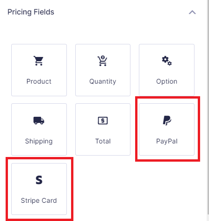The height and width of the screenshot is (221, 209).
Task: Click the PayPal text label
Action: coord(167,142)
